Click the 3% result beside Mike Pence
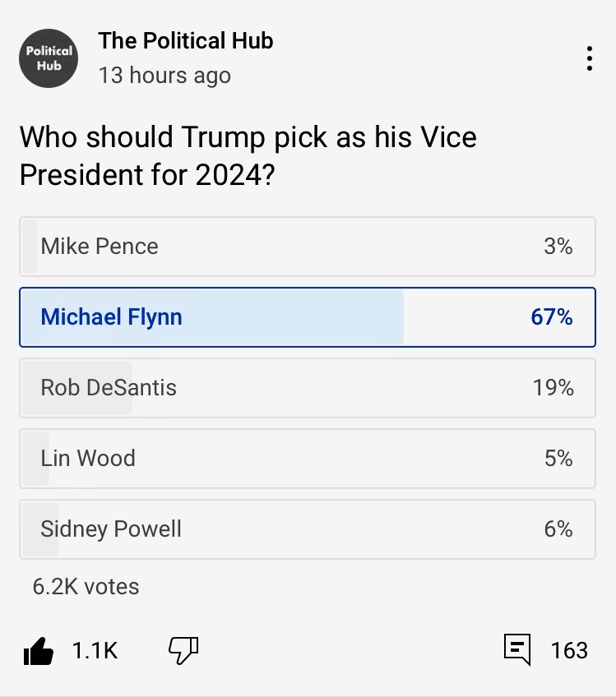Screen dimensions: 616x697 click(x=558, y=247)
